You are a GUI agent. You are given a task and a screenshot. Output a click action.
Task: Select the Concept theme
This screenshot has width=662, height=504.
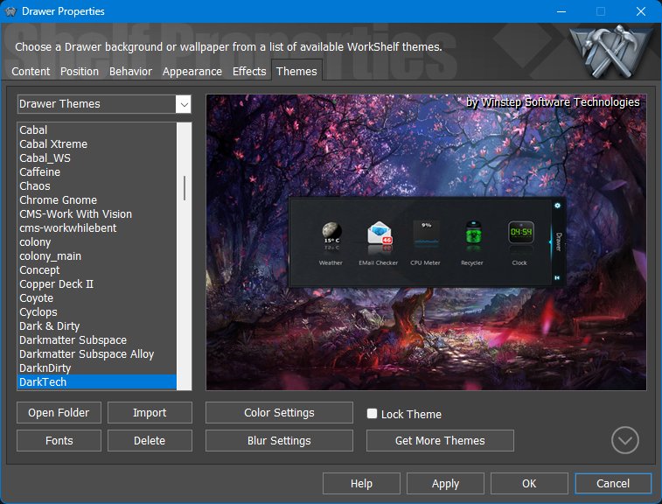pos(97,269)
